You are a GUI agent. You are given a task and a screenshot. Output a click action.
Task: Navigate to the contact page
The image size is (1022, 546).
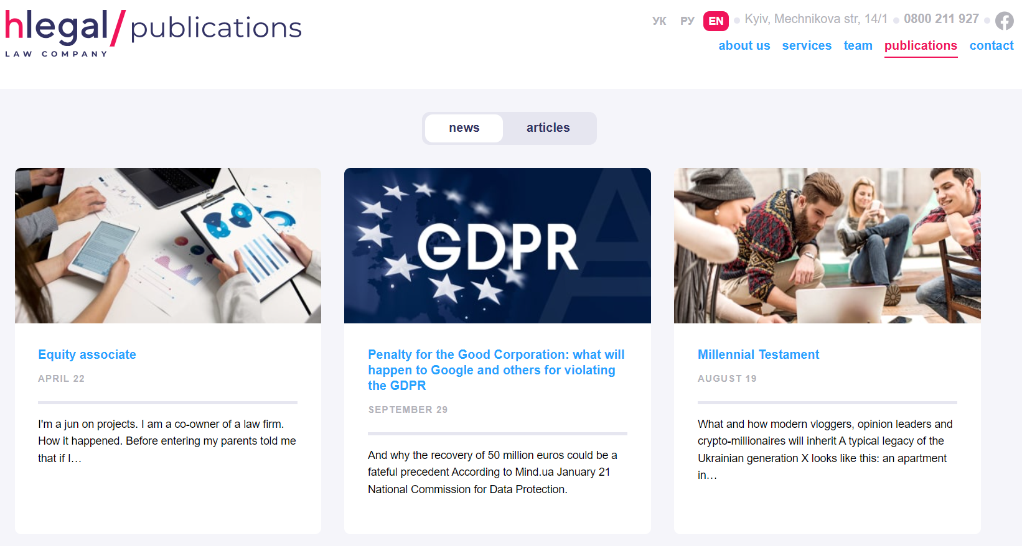click(992, 45)
